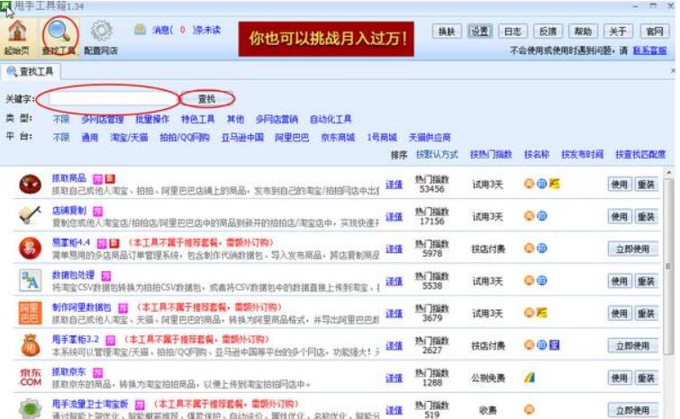Click the 易掌柜4.4 red tool icon

point(31,249)
